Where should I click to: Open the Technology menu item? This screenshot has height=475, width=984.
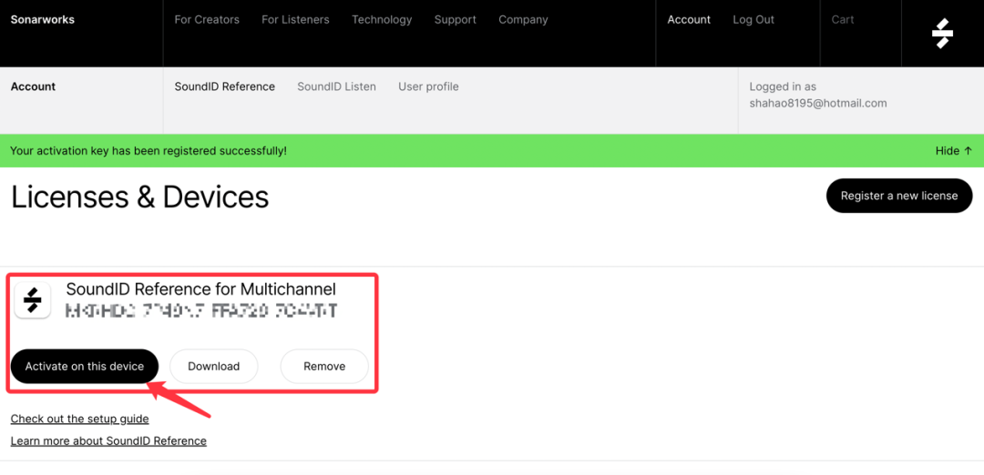click(x=382, y=20)
